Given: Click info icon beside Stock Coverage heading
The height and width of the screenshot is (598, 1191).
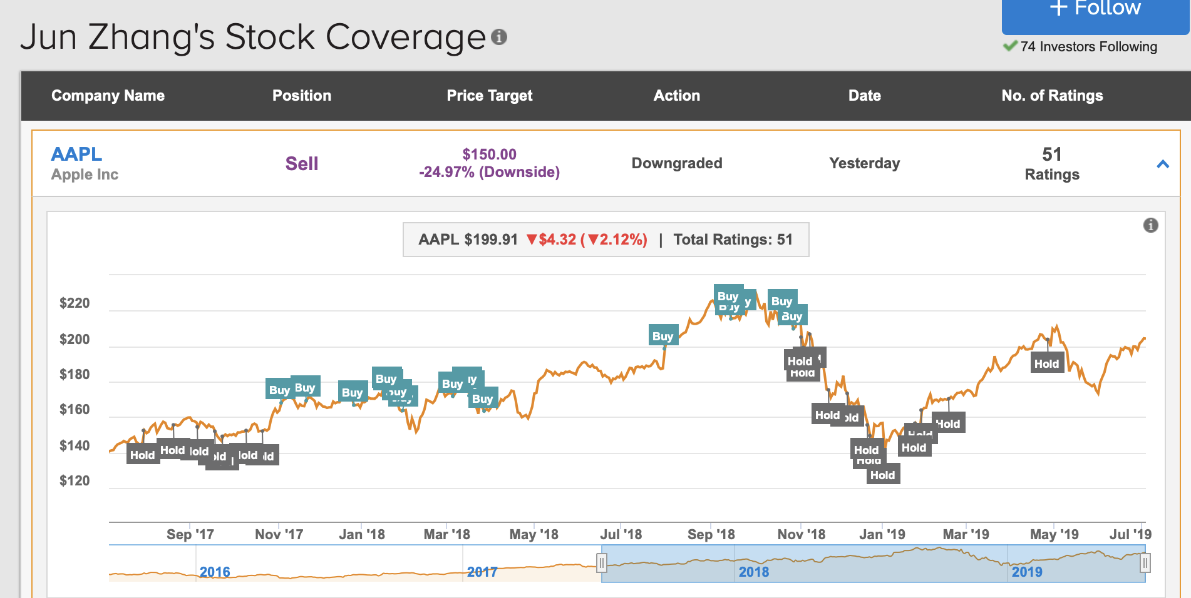Looking at the screenshot, I should (x=499, y=37).
